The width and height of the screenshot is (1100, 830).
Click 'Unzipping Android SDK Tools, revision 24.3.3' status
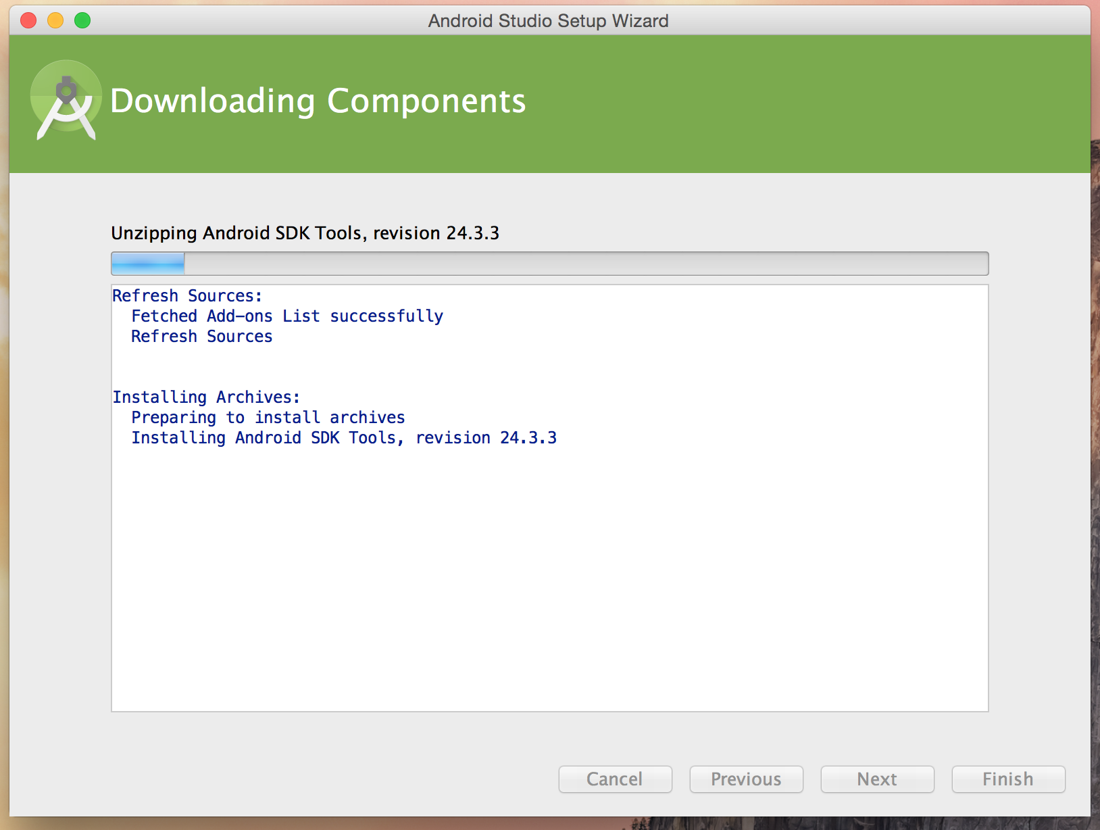[x=305, y=233]
